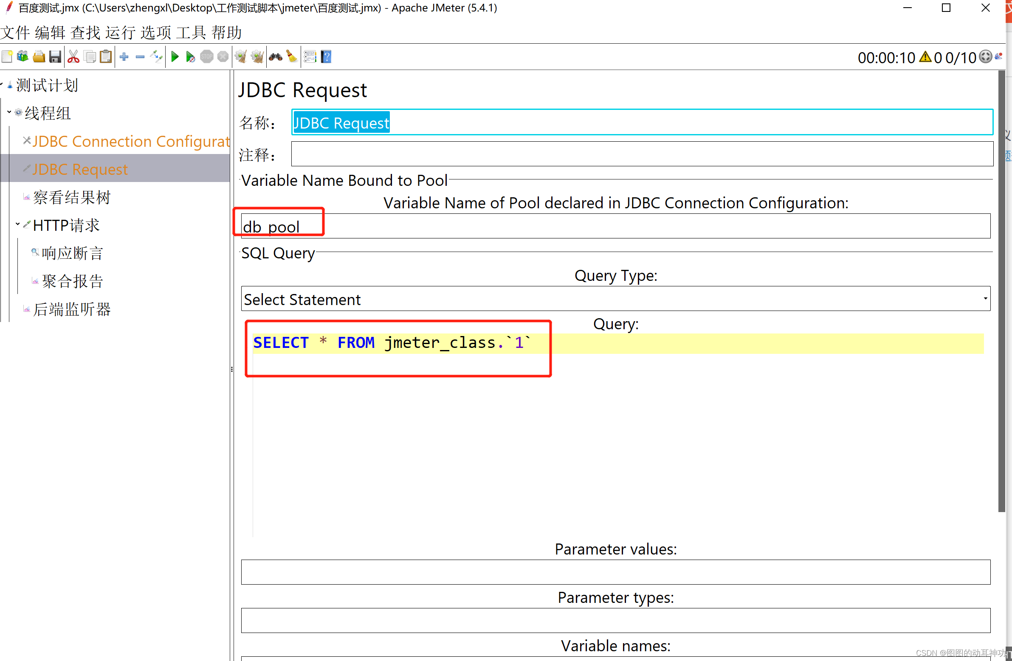Collapse the 线程组 tree node
This screenshot has height=661, width=1012.
coord(9,112)
